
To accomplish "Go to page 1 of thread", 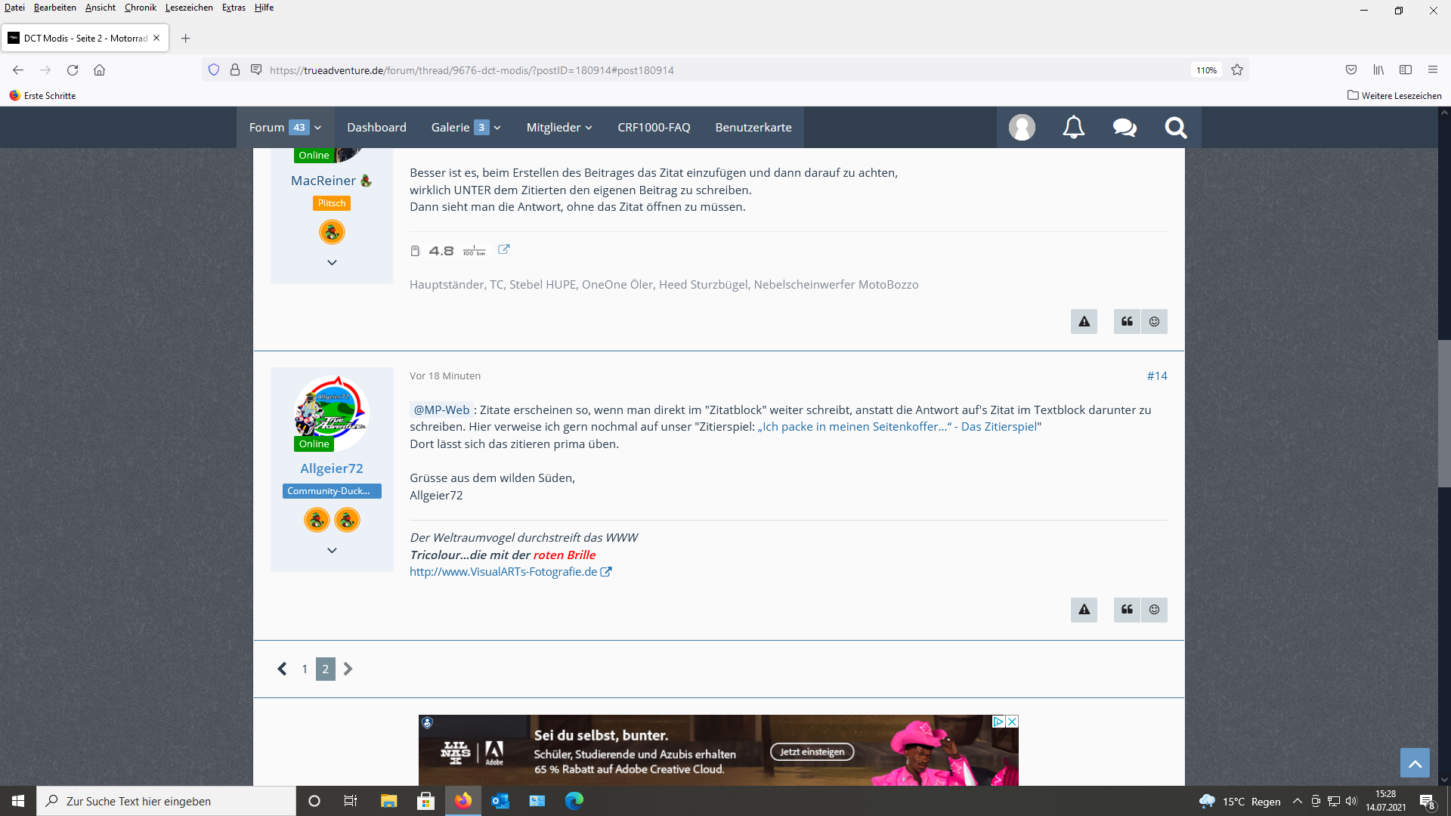I will coord(305,669).
